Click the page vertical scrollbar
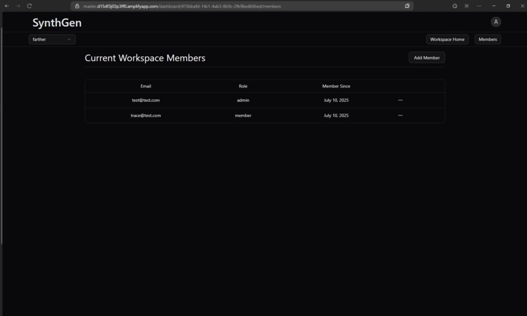527x316 pixels. click(2, 136)
